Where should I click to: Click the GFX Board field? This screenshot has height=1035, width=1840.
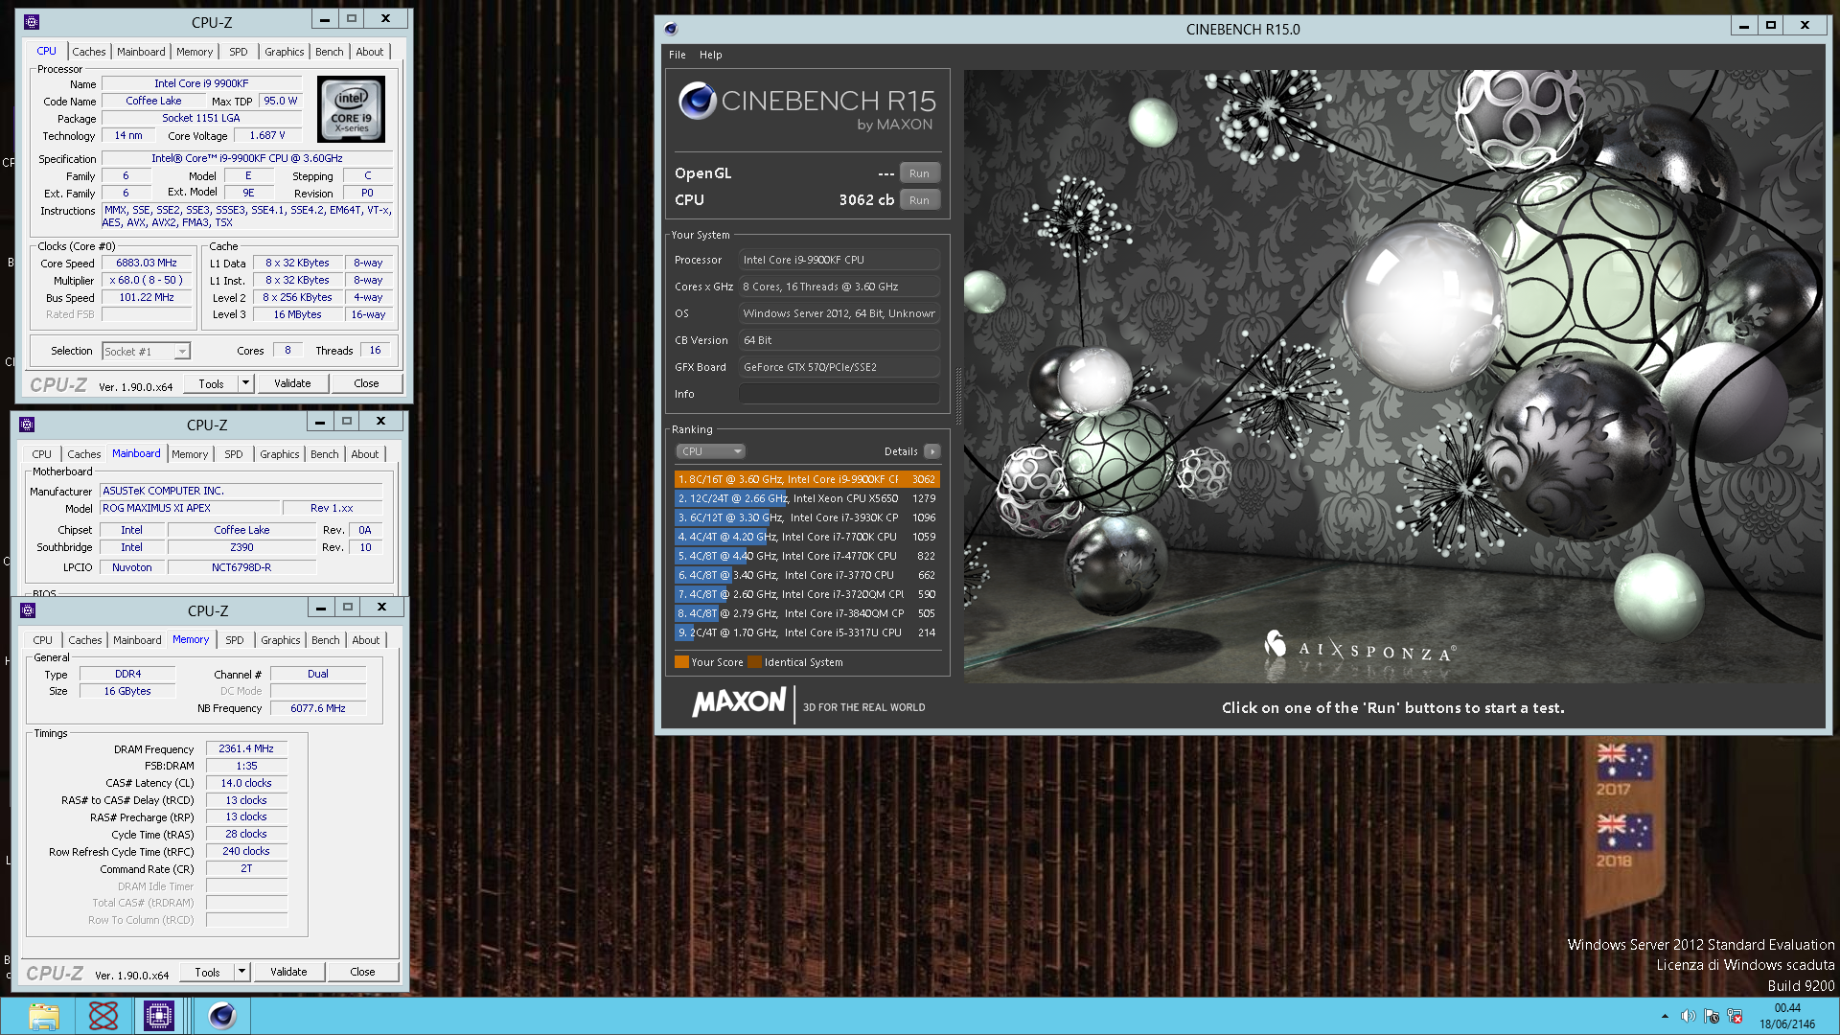tap(839, 367)
